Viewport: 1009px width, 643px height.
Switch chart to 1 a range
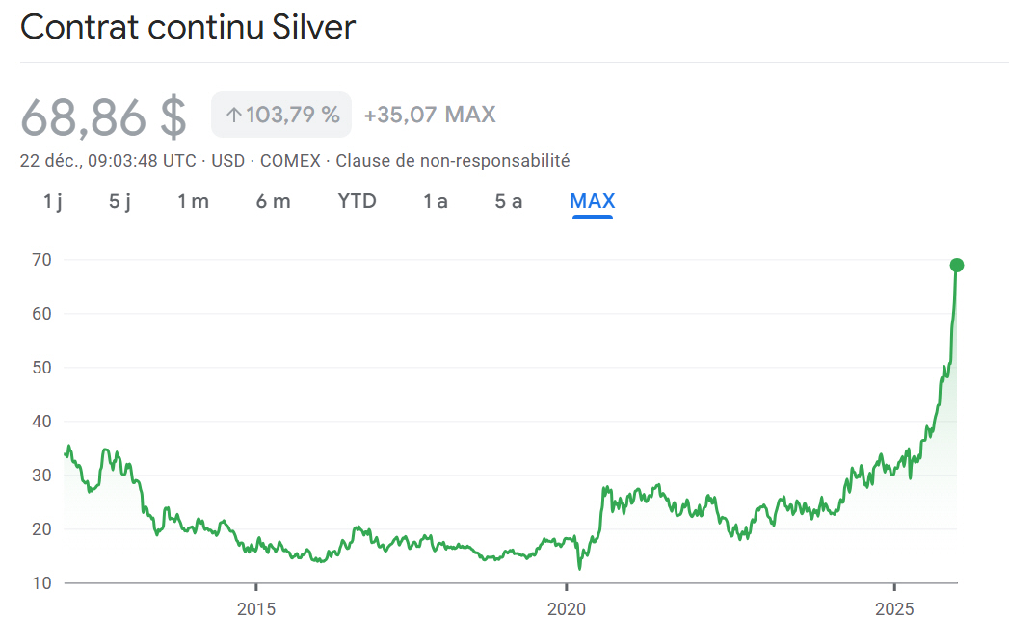click(x=436, y=201)
